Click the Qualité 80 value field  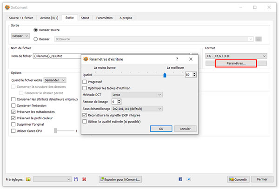(x=189, y=75)
